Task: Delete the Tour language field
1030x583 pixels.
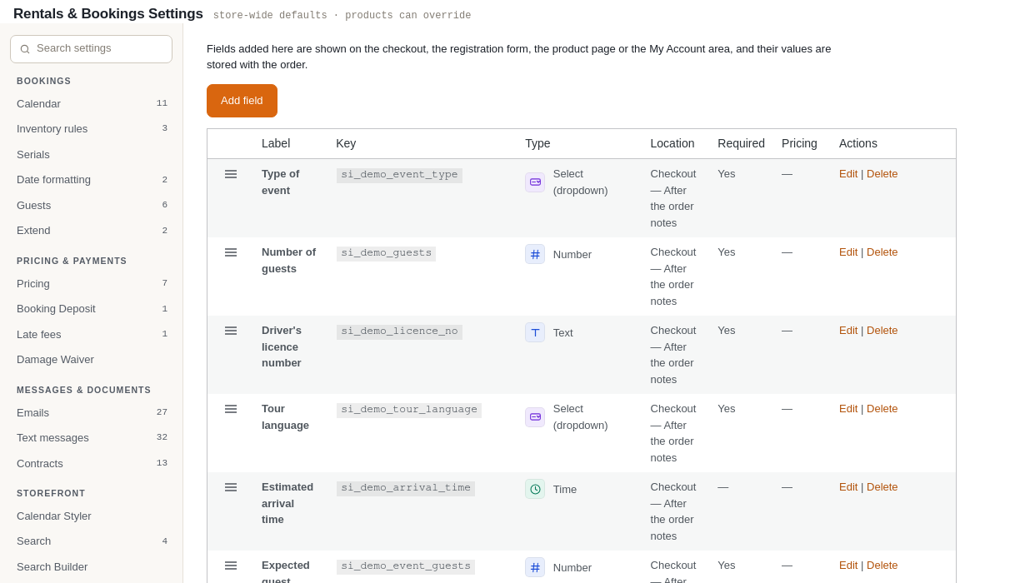Action: tap(882, 409)
